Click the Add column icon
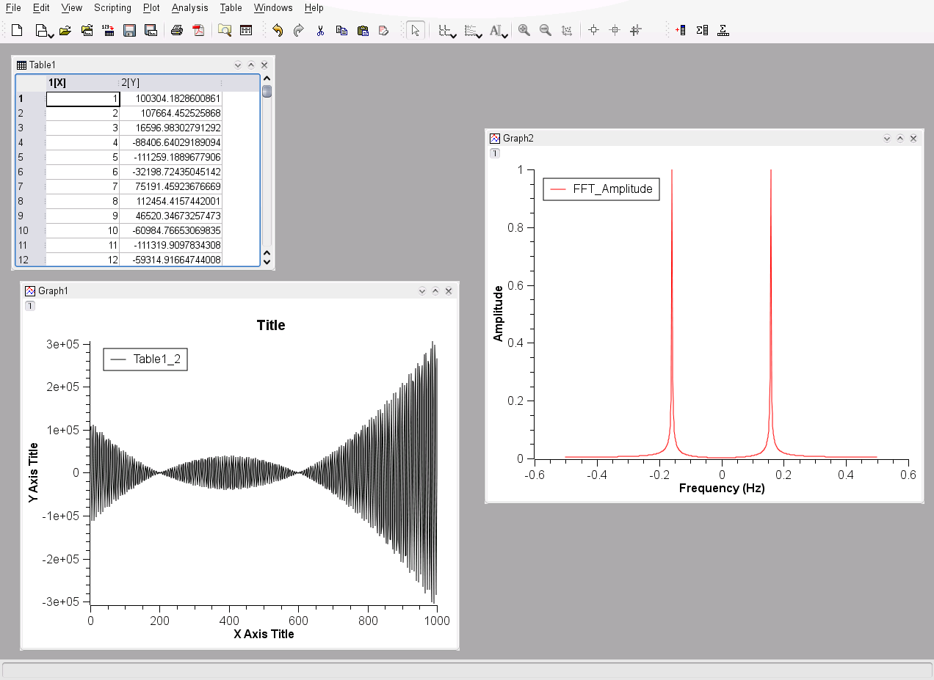 (680, 30)
